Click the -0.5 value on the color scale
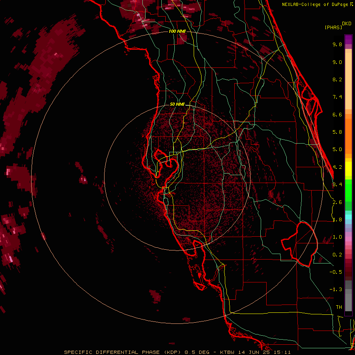 point(336,272)
